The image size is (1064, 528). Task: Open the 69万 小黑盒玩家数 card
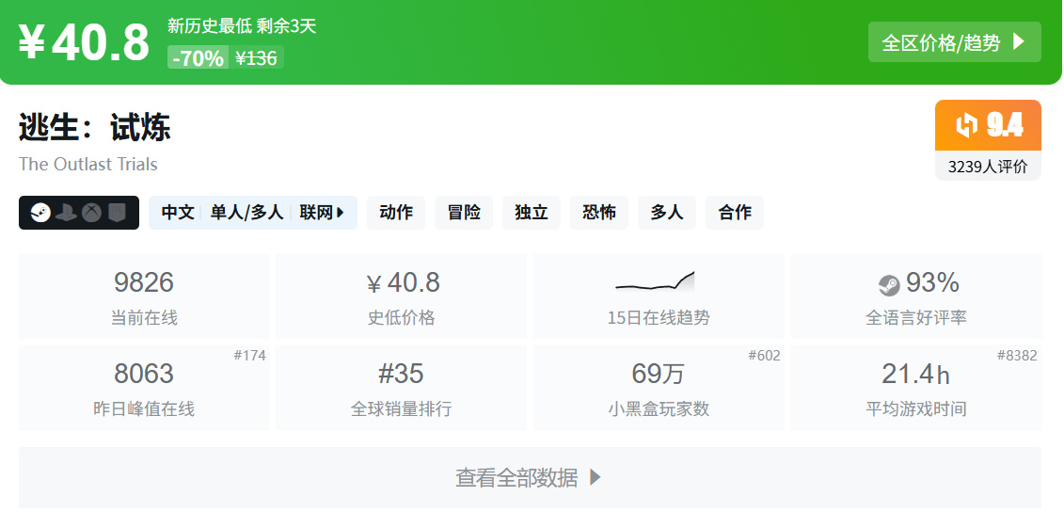pos(659,388)
